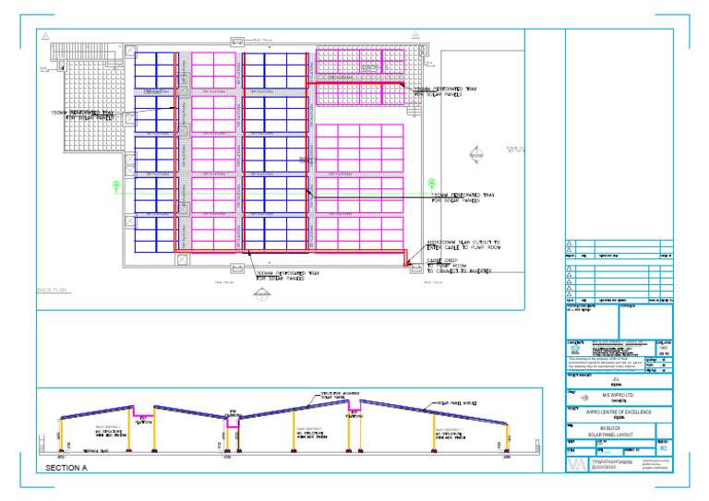Click the B6 BLOCK title text
This screenshot has height=501, width=709.
(x=610, y=428)
